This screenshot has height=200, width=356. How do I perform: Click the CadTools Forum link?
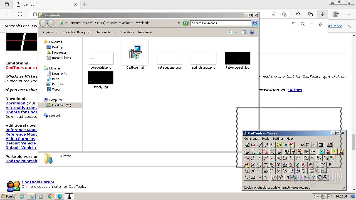[38, 182]
